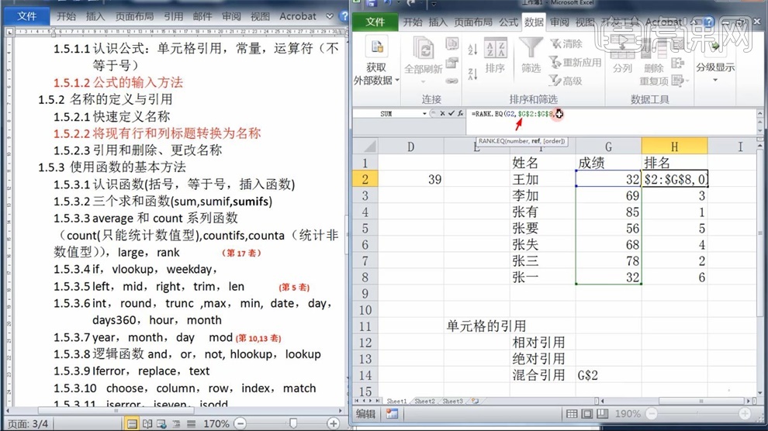Expand Get External Data dropdown arrow
The width and height of the screenshot is (768, 431).
397,81
